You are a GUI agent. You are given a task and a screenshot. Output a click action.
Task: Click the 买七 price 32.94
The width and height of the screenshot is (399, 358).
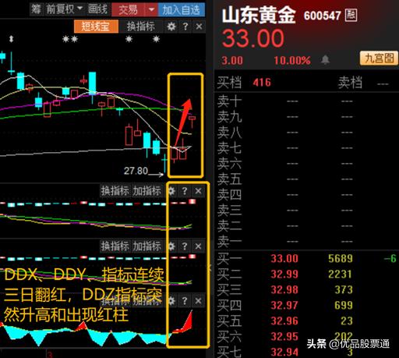tap(284, 353)
